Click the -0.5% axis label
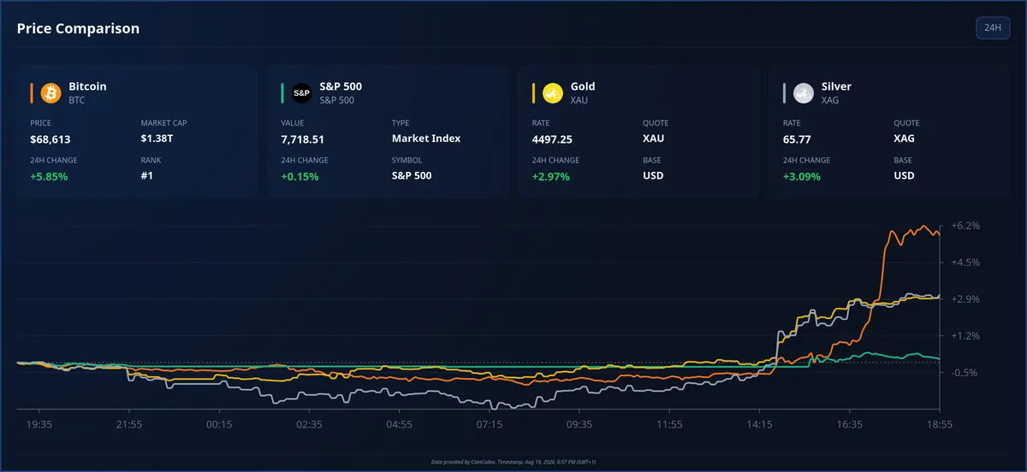Screen dimensions: 1027x472 pyautogui.click(x=965, y=373)
